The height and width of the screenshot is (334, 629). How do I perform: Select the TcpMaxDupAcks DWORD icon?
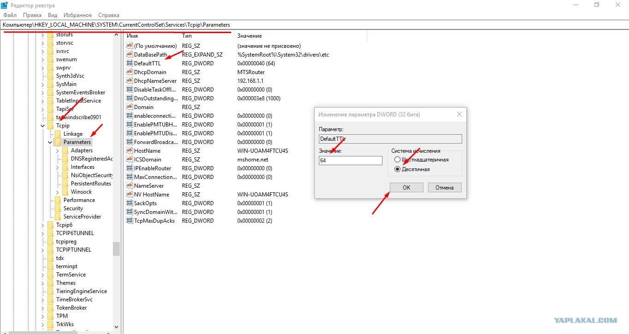click(x=129, y=221)
